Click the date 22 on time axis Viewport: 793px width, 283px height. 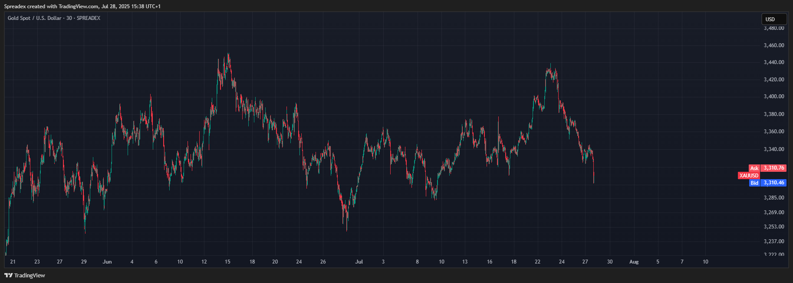pos(537,262)
